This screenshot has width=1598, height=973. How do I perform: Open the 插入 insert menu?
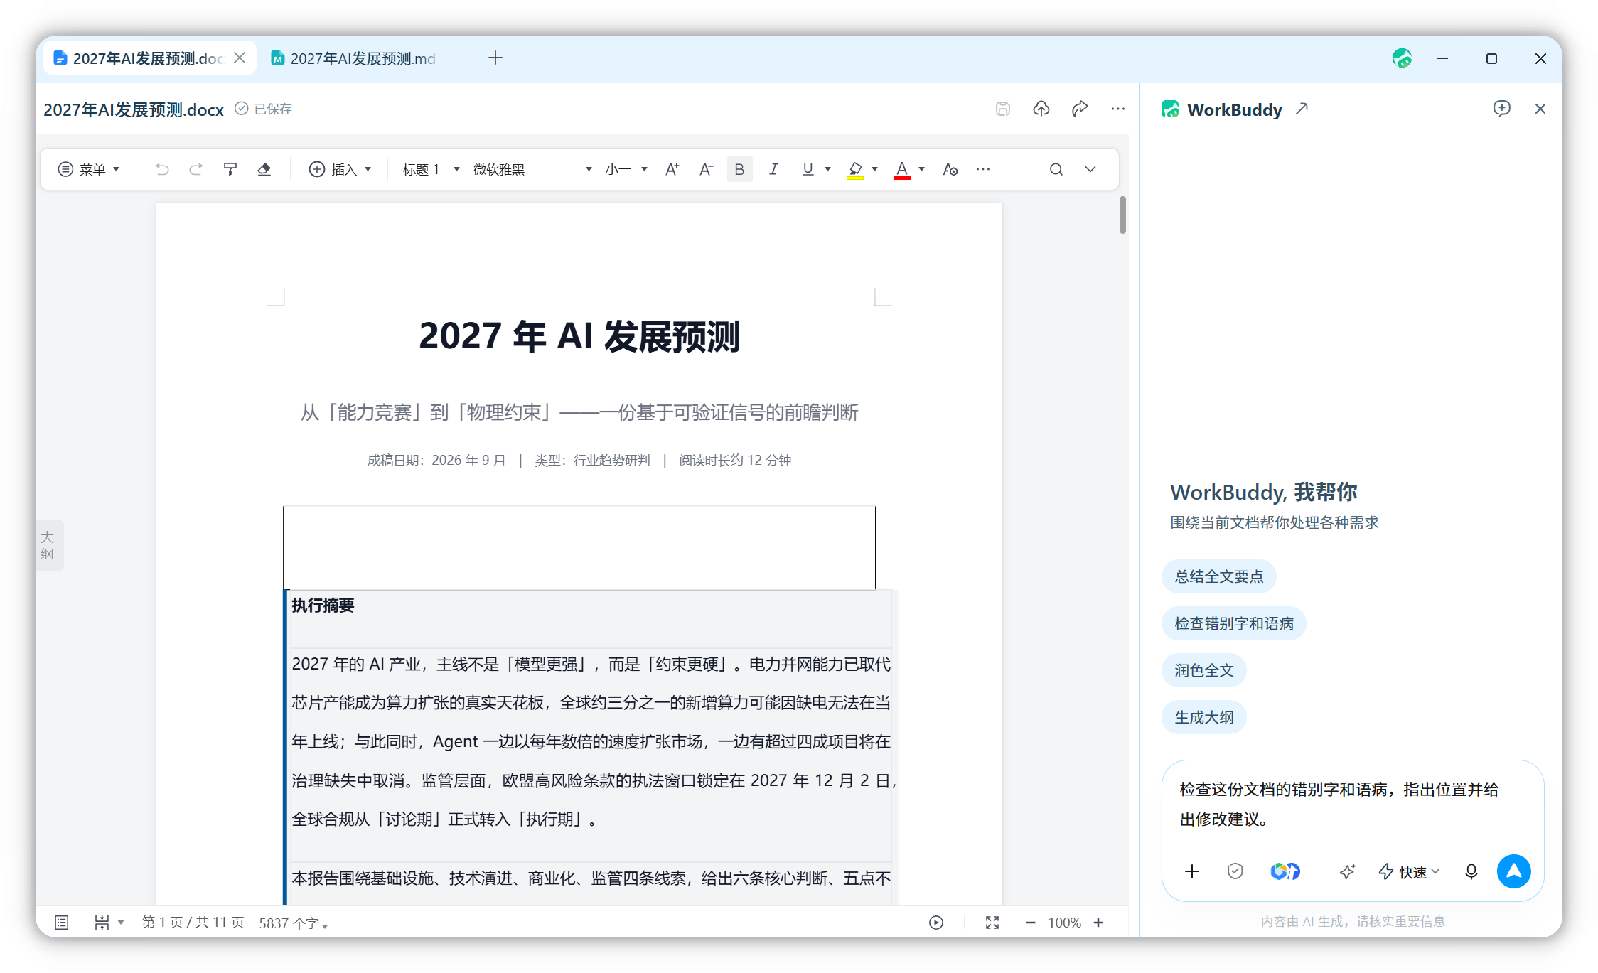[340, 169]
